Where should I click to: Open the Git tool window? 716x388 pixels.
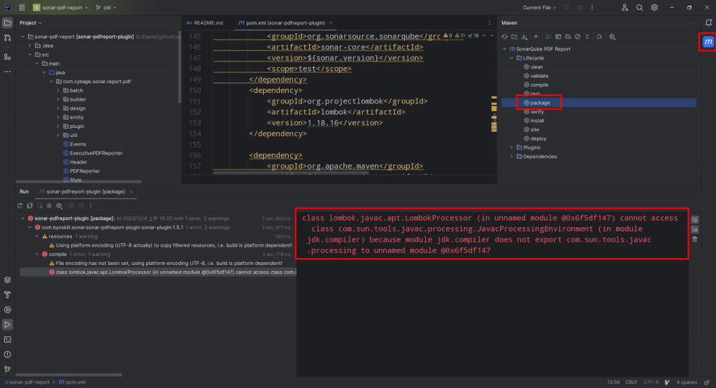tap(7, 369)
